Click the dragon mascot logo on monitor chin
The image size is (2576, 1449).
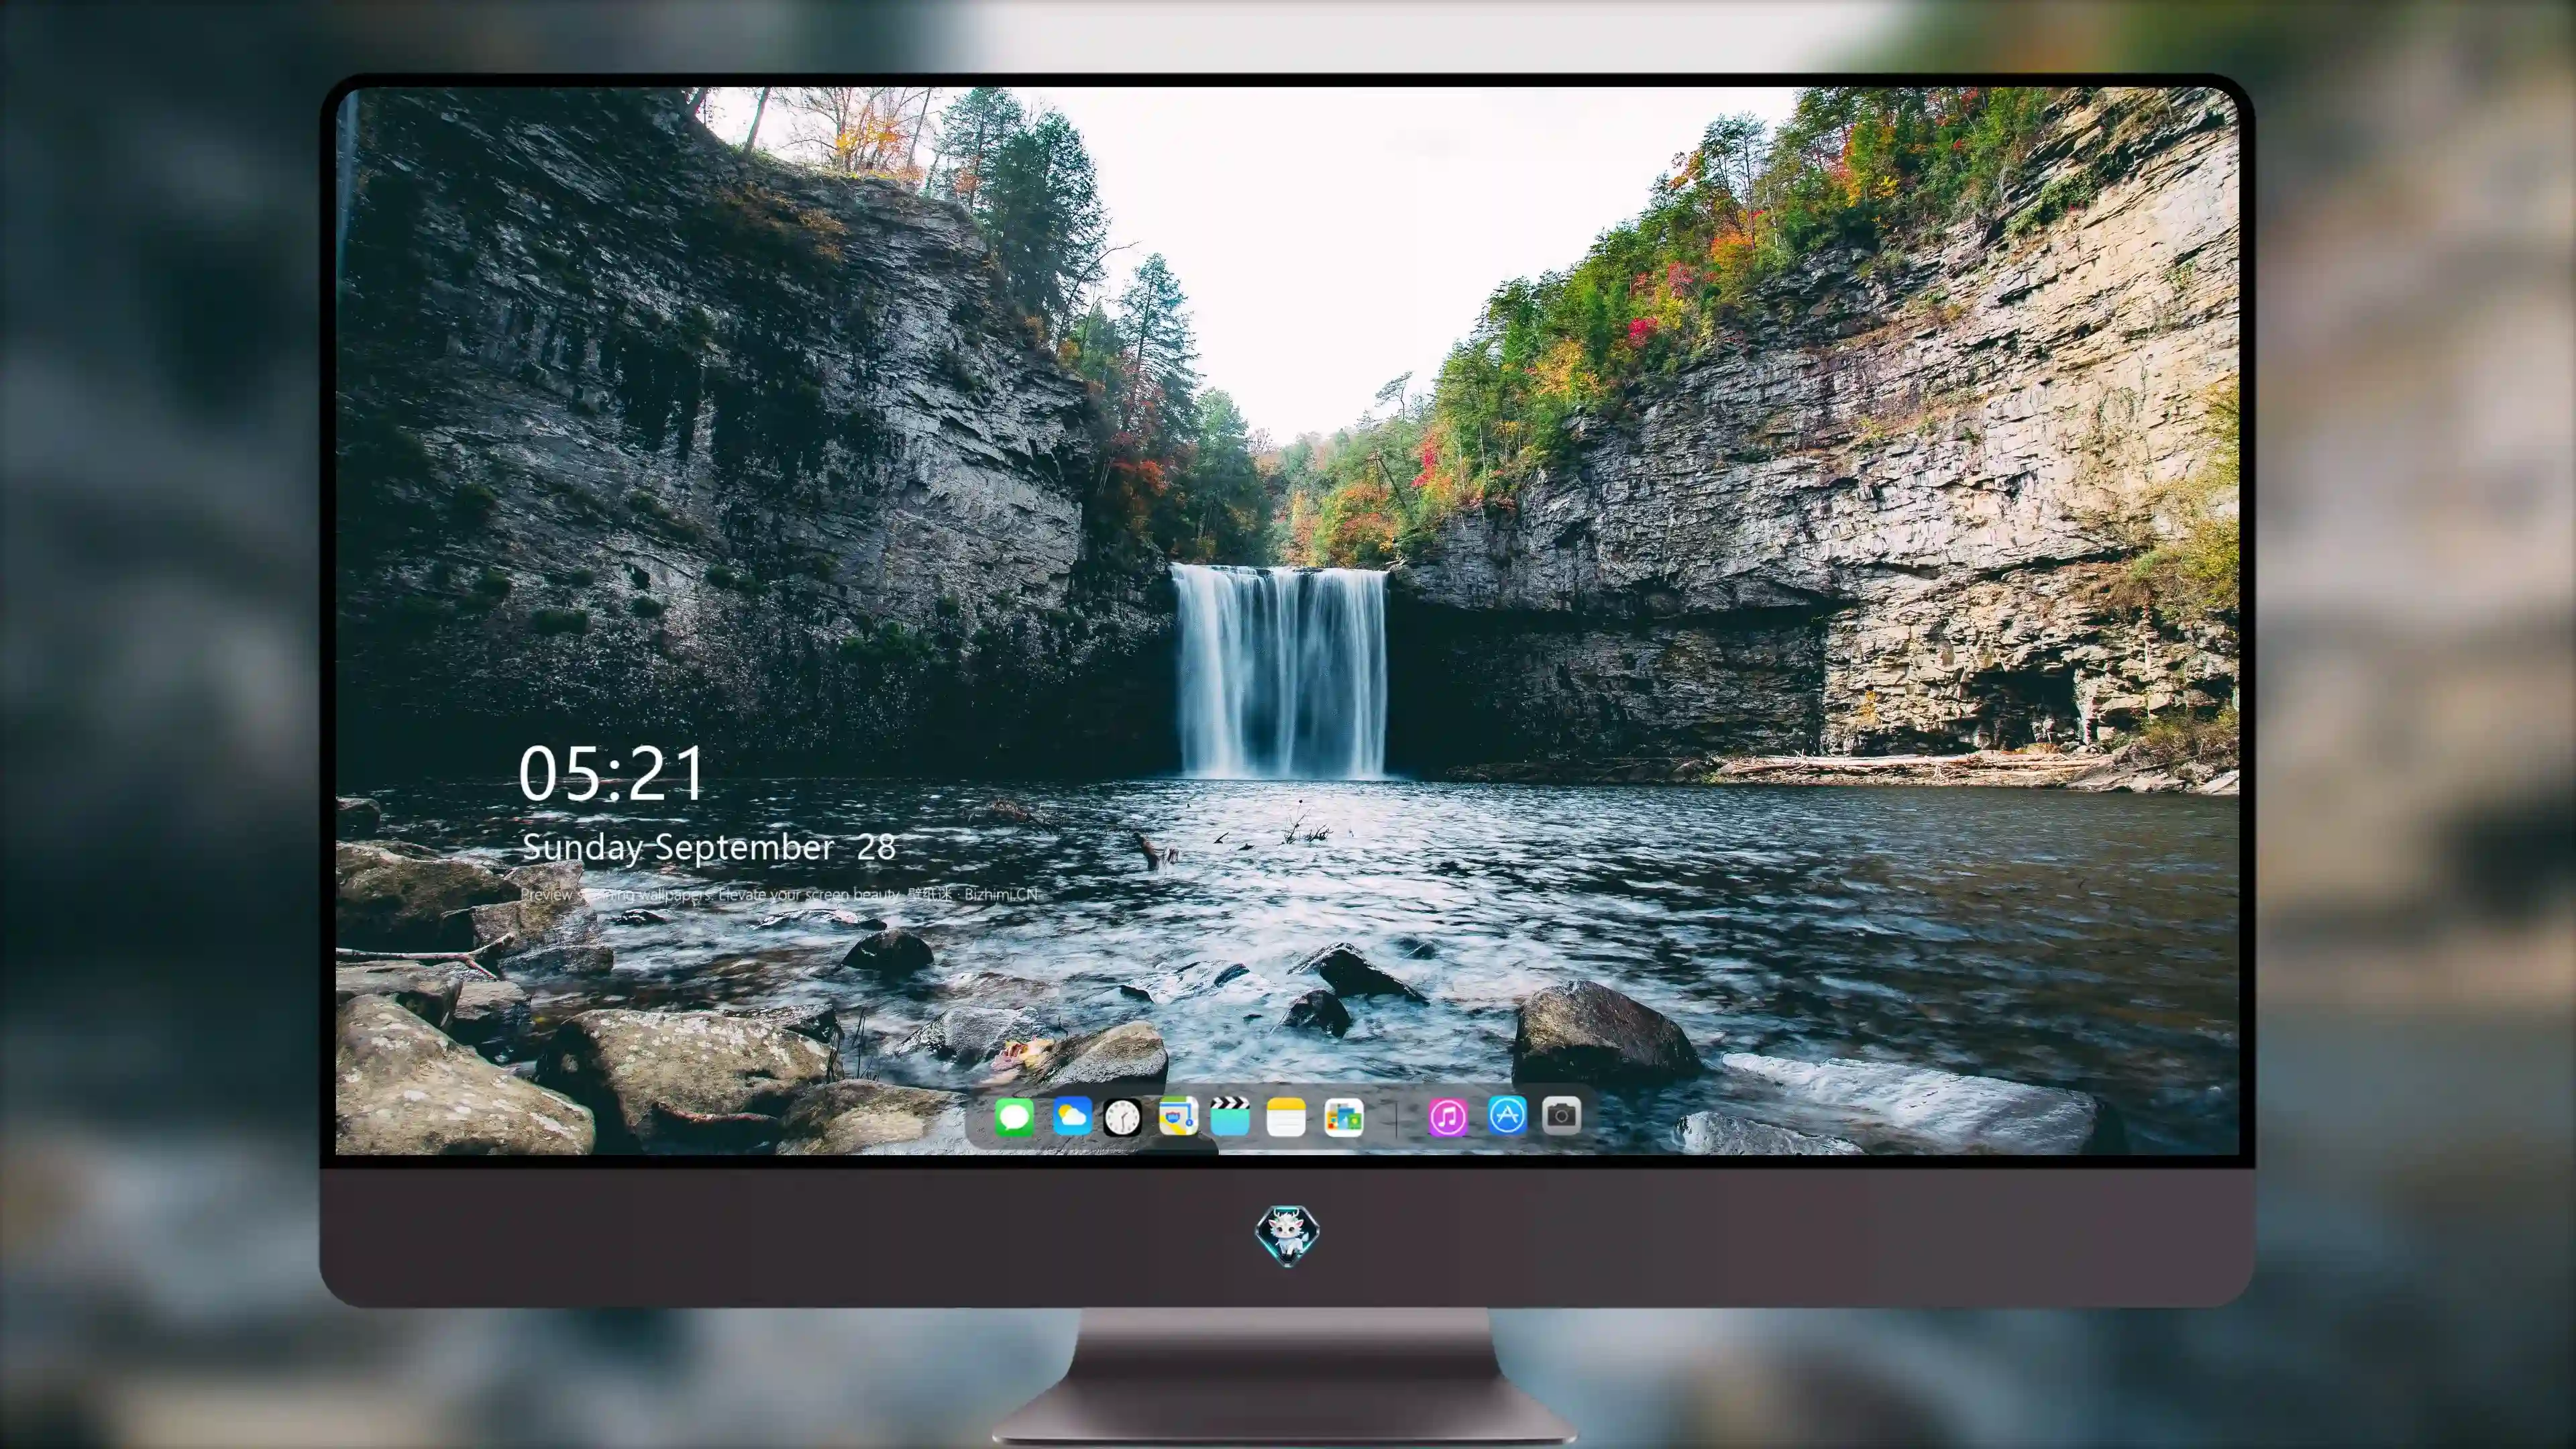(1287, 1236)
